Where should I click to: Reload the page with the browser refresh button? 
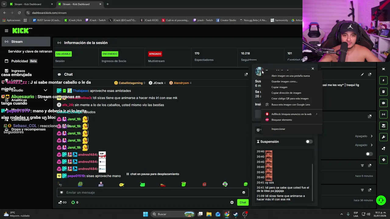[19, 13]
